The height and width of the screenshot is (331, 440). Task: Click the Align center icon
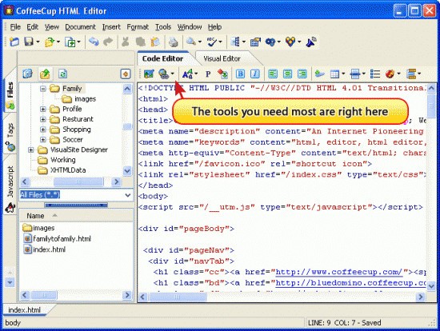click(x=287, y=74)
